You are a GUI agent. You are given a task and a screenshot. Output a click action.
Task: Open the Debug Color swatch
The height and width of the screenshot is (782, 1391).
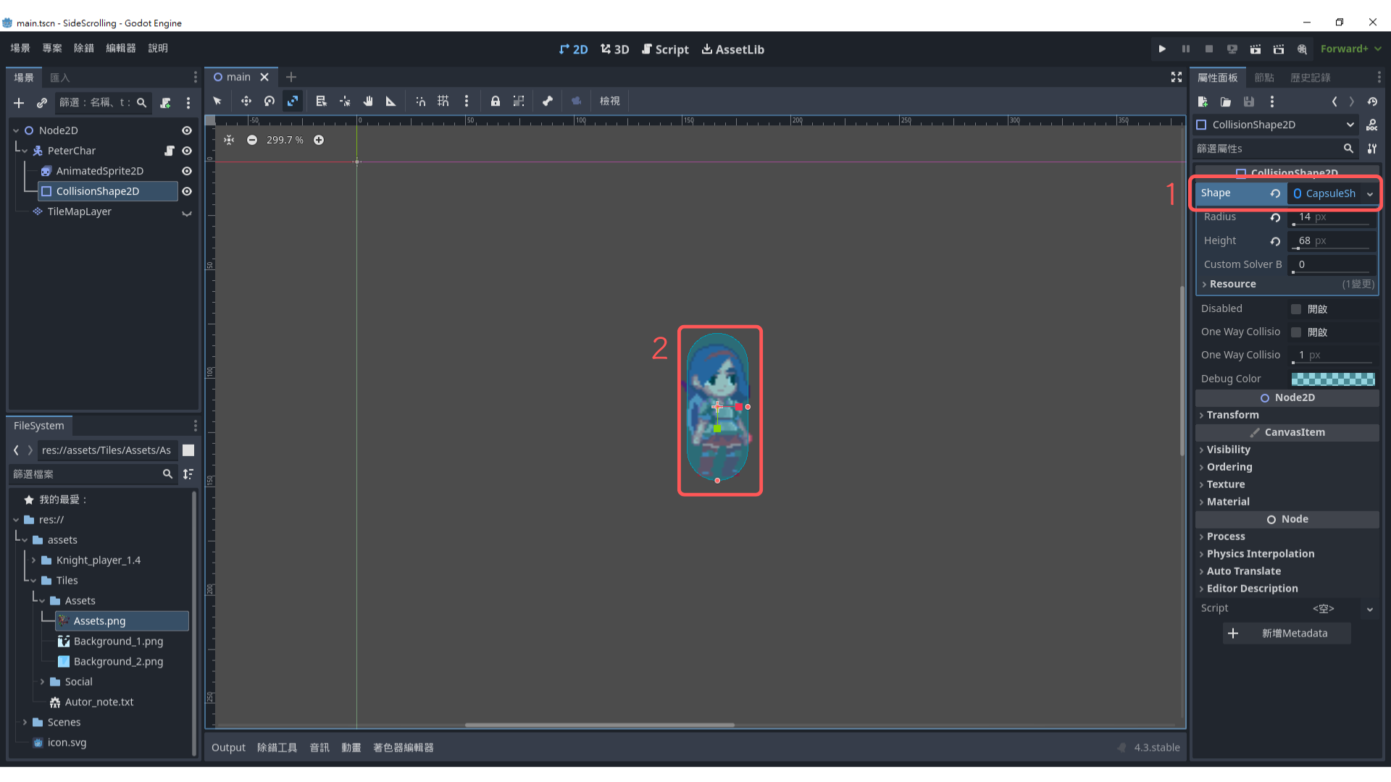[x=1332, y=379]
